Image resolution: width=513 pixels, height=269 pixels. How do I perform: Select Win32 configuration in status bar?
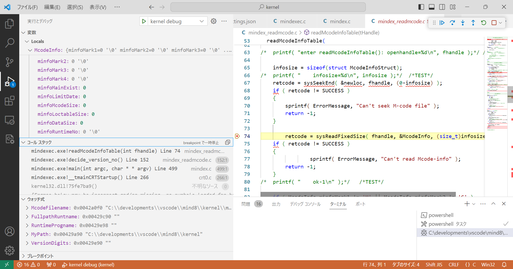[488, 264]
